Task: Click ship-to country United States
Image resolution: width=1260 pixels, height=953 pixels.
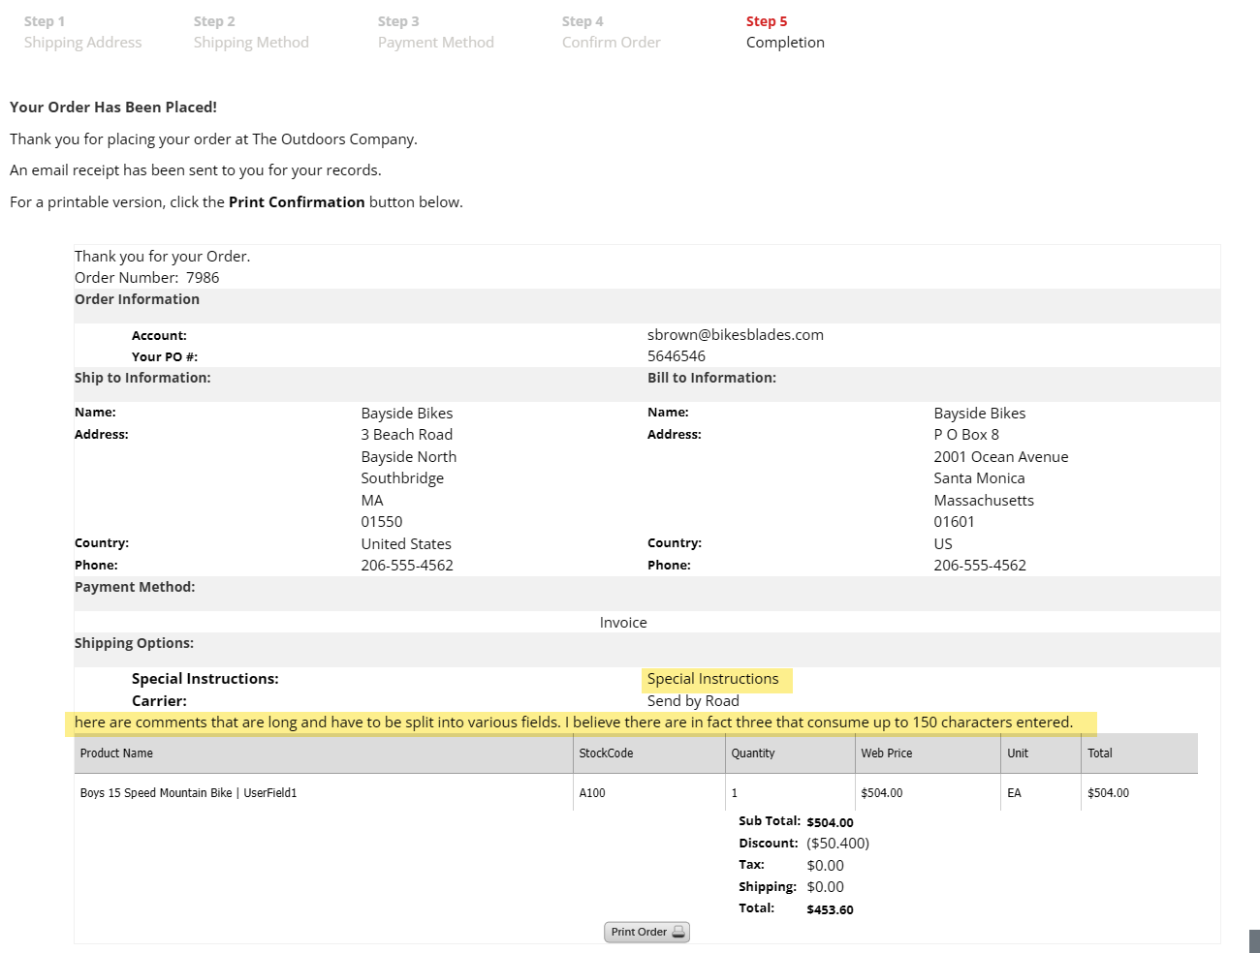Action: coord(406,544)
